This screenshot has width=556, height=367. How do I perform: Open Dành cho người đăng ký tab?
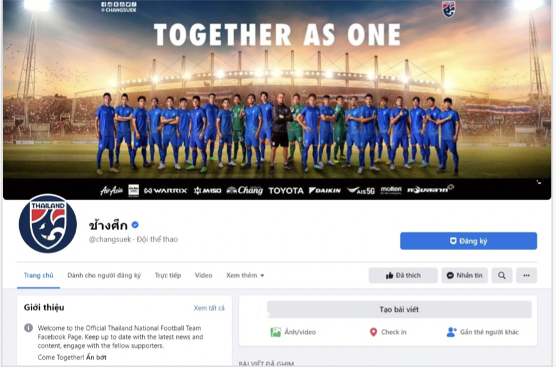click(104, 276)
